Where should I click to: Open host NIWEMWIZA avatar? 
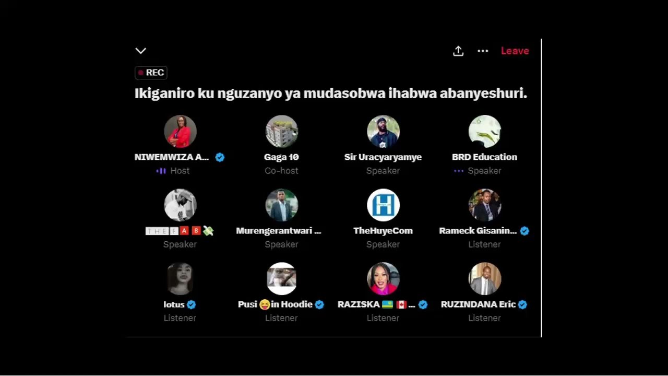(180, 132)
